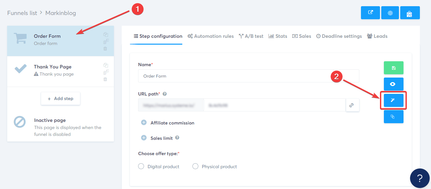Show the URL path help tooltip
Viewport: 431px width, 189px height.
[x=165, y=94]
